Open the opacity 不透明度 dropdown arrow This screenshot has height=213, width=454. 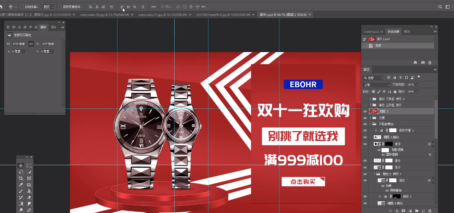[x=418, y=85]
